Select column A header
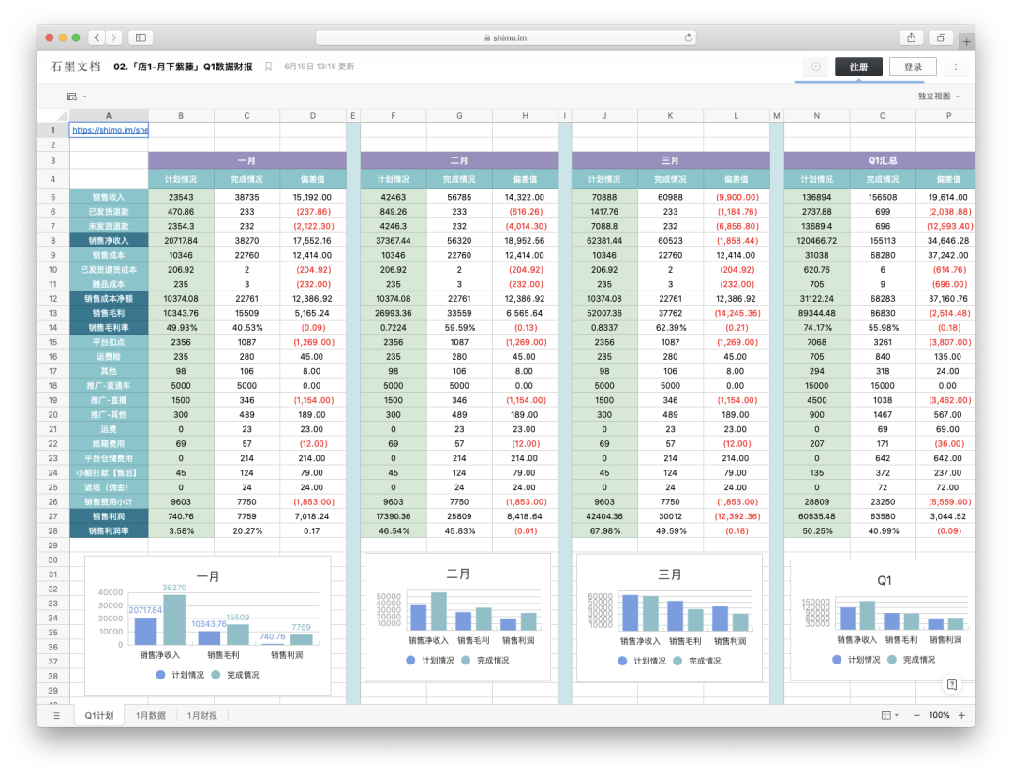 [109, 115]
